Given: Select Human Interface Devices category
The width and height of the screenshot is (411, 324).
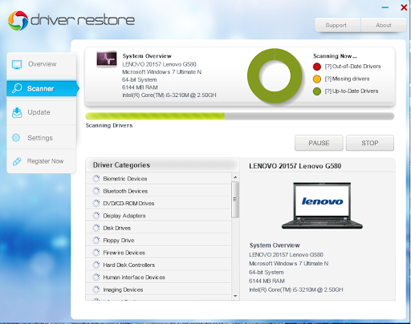Looking at the screenshot, I should [x=158, y=277].
